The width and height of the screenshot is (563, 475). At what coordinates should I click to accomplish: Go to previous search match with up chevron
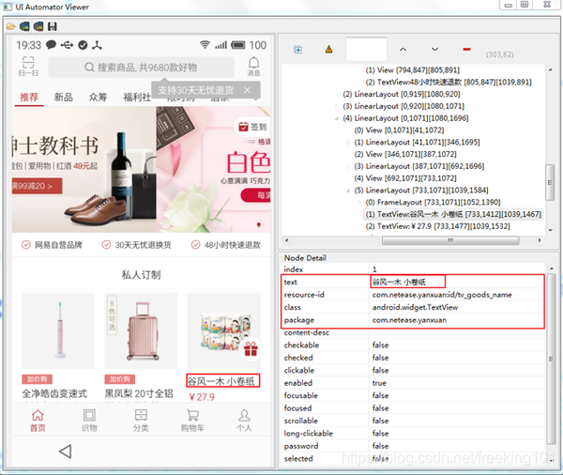click(403, 49)
